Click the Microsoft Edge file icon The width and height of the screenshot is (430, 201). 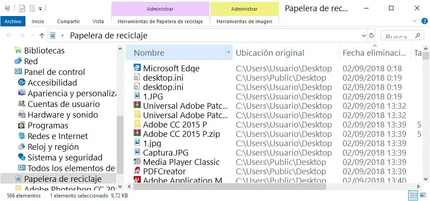click(137, 68)
